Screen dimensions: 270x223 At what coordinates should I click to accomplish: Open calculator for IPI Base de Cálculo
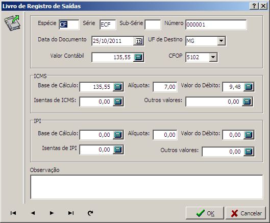click(118, 135)
